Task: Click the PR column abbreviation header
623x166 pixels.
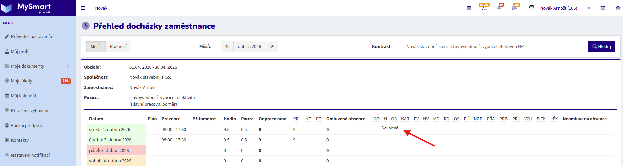Action: pos(296,119)
